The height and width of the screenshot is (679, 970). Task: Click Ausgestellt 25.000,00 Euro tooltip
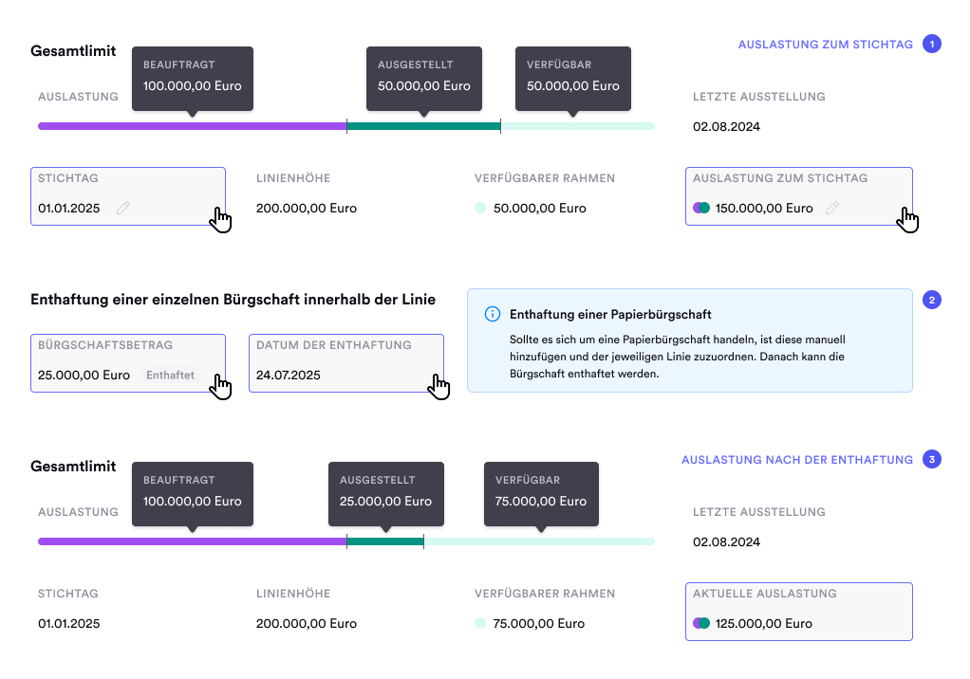coord(385,491)
